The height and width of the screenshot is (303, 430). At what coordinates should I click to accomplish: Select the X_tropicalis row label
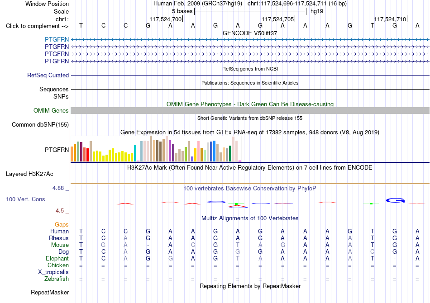(x=53, y=272)
